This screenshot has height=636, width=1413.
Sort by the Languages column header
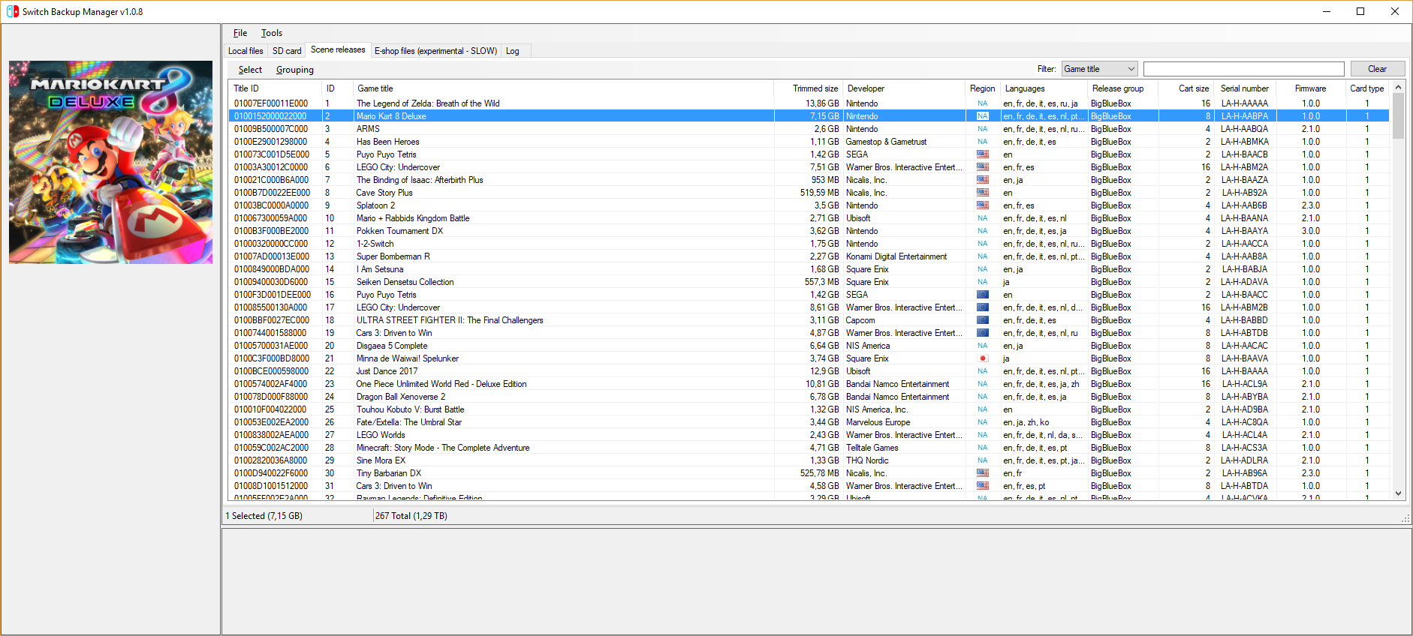point(1044,88)
